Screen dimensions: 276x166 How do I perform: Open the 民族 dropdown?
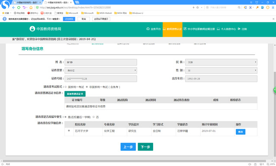tap(221, 62)
